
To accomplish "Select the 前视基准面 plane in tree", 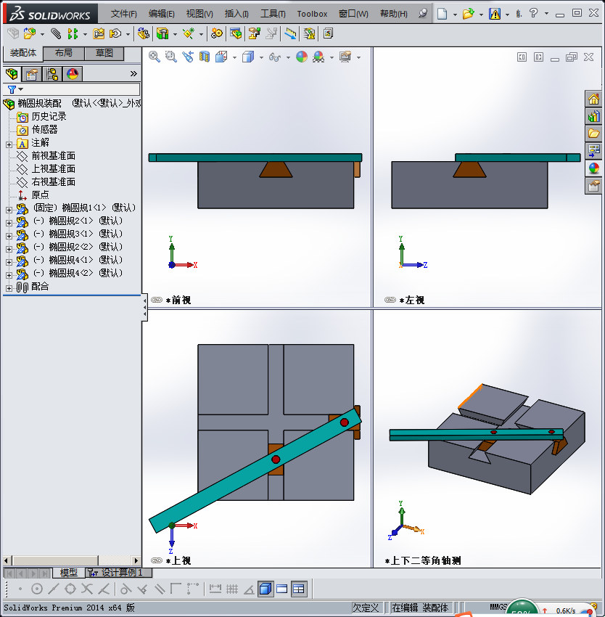I will (x=54, y=156).
